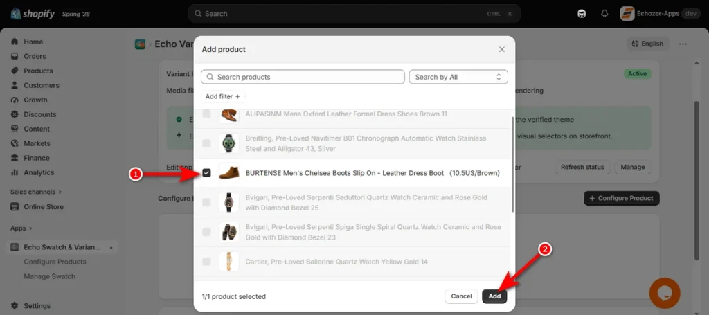Click the Finance bank icon
This screenshot has height=315, width=709.
click(x=15, y=158)
